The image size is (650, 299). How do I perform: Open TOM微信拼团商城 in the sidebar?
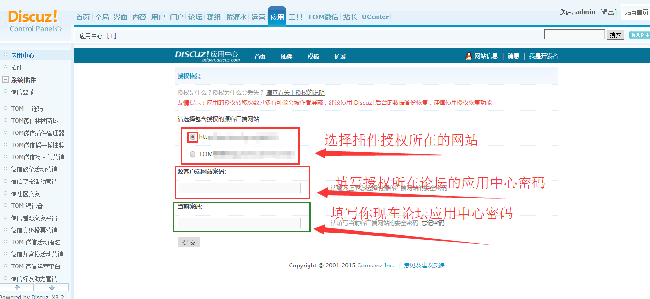(x=34, y=121)
